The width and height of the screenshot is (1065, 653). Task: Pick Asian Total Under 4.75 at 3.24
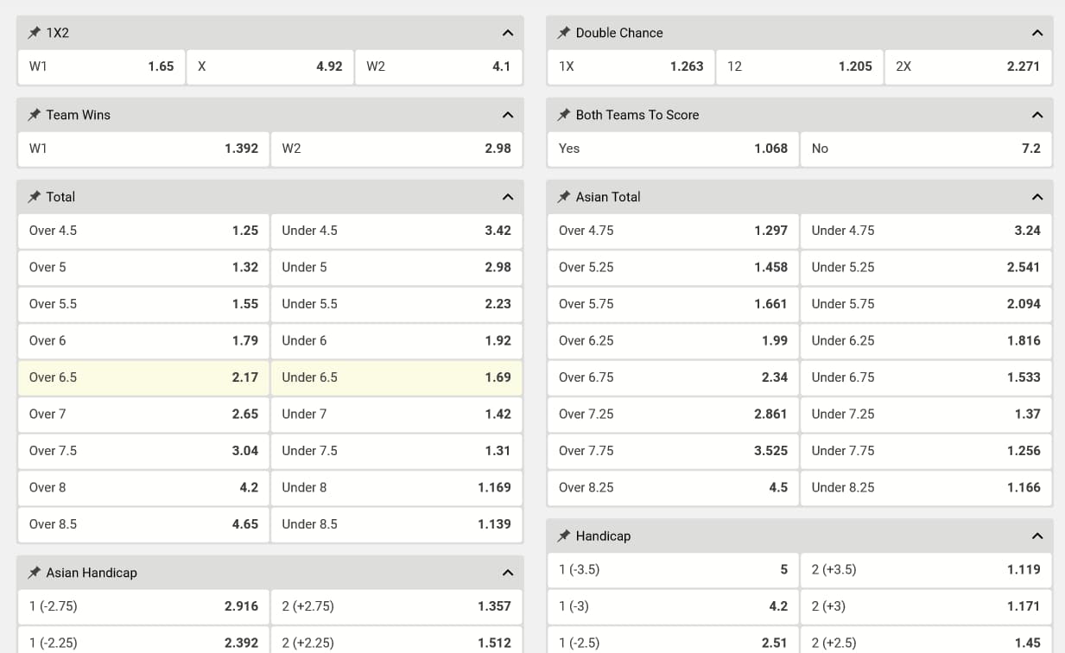926,231
